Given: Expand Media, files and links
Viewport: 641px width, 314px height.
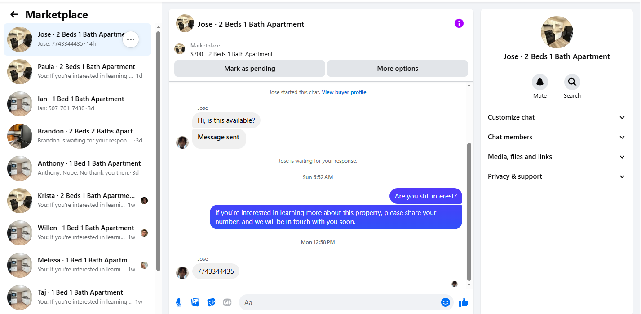Looking at the screenshot, I should (557, 157).
